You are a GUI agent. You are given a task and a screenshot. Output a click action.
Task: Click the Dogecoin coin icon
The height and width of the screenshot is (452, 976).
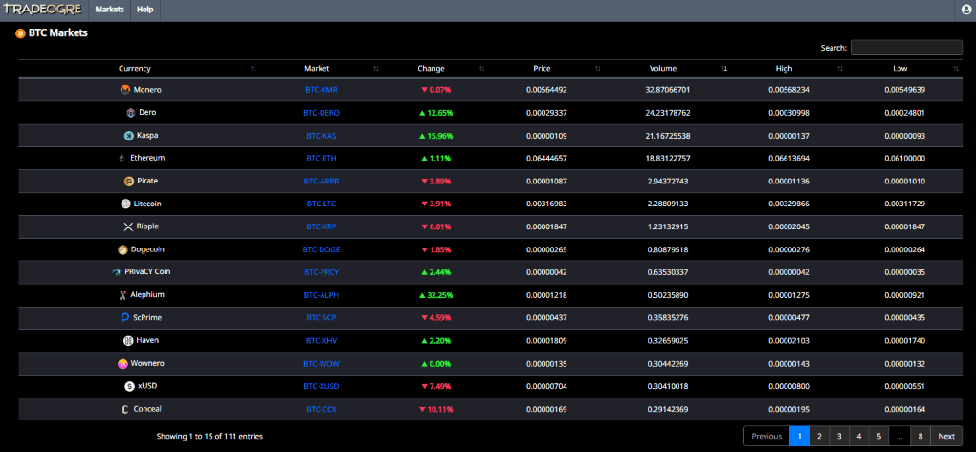(x=122, y=250)
